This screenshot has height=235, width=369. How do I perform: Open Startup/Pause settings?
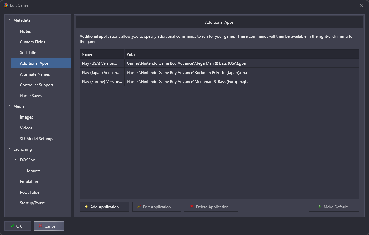point(32,203)
